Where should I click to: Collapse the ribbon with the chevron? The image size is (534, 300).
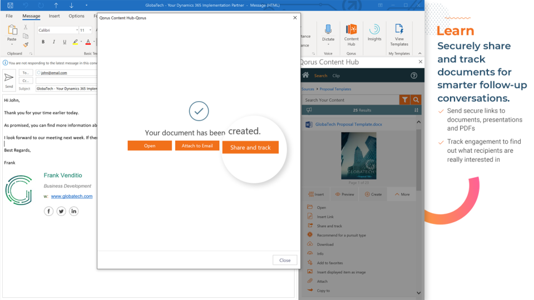419,53
